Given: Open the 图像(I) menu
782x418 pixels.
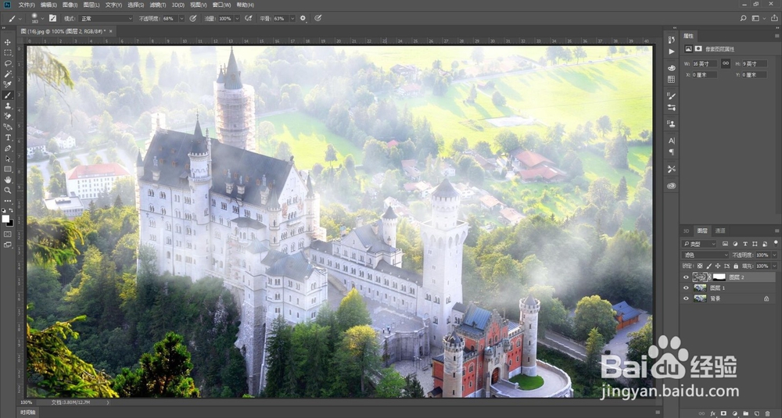Looking at the screenshot, I should pos(70,5).
